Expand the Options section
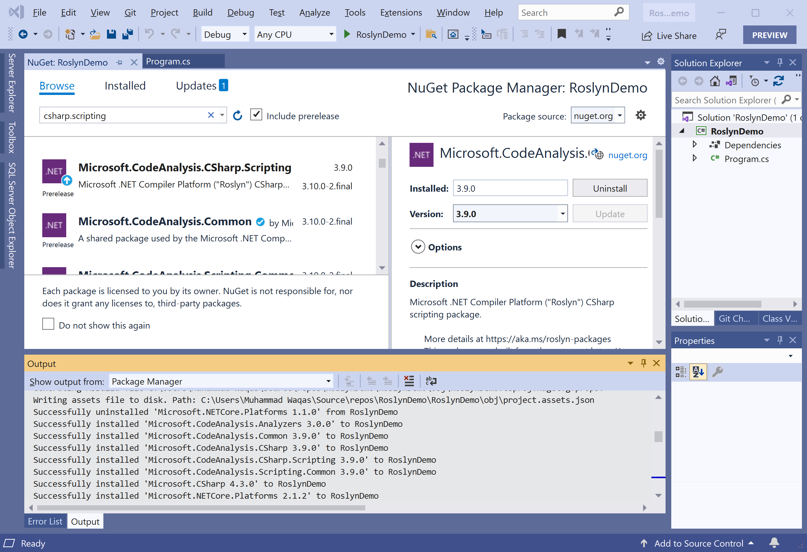The width and height of the screenshot is (807, 552). (x=418, y=247)
